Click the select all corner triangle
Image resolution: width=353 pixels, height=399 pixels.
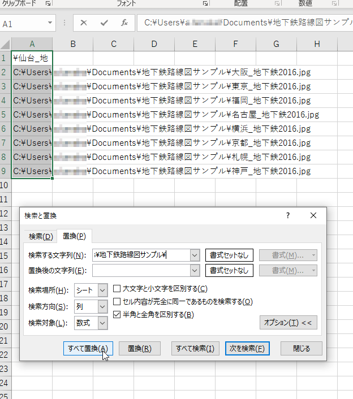(x=6, y=44)
